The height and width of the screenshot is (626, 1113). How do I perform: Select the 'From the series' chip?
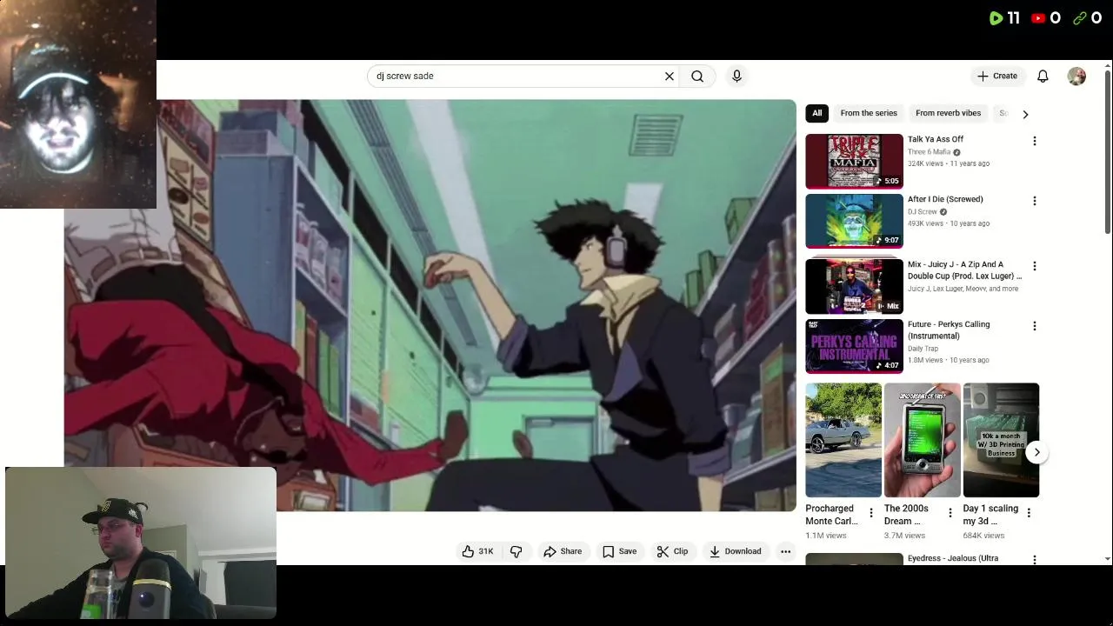point(869,113)
